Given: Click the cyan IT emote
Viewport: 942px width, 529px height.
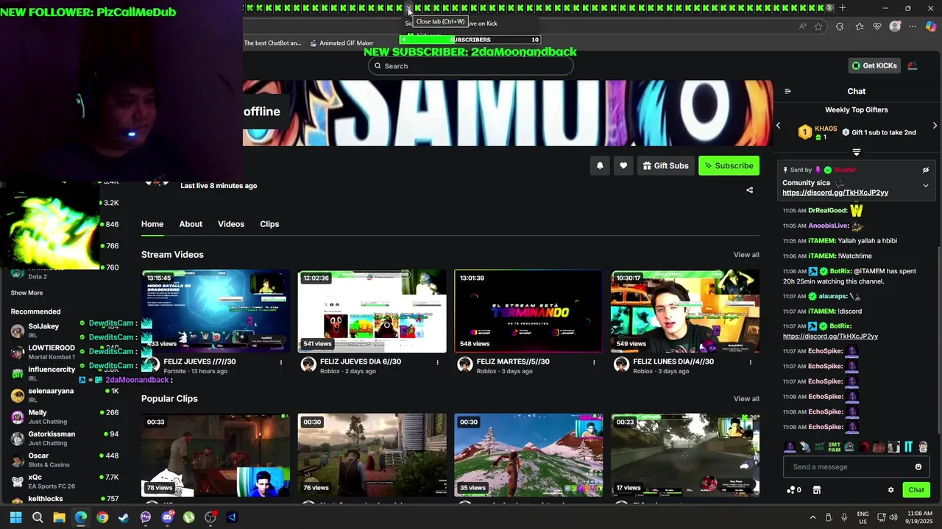Looking at the screenshot, I should 908,447.
